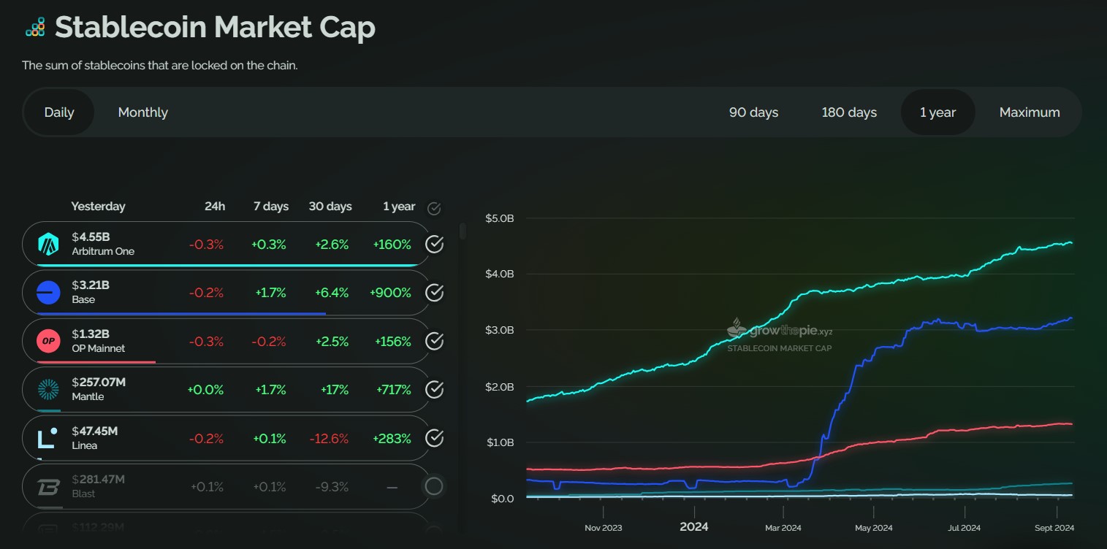Viewport: 1107px width, 549px height.
Task: Click OP Mainnet's +156% one-year change
Action: tap(393, 342)
